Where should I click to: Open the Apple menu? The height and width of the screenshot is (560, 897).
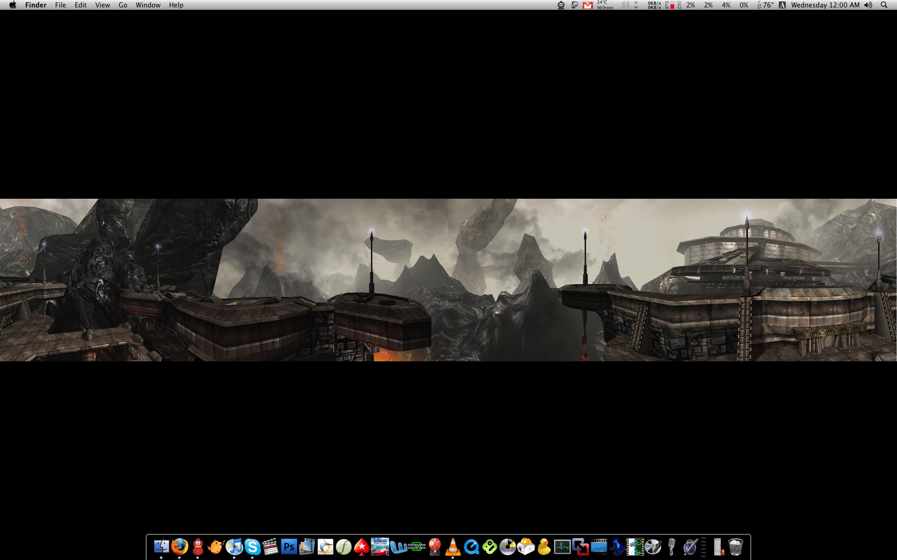13,5
